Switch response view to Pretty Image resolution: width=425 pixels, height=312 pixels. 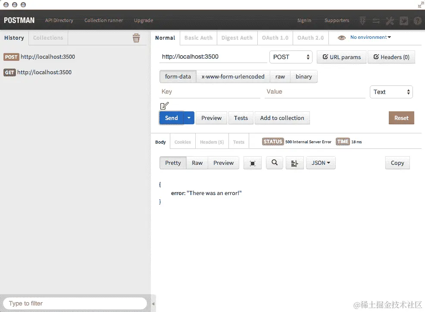pyautogui.click(x=173, y=163)
